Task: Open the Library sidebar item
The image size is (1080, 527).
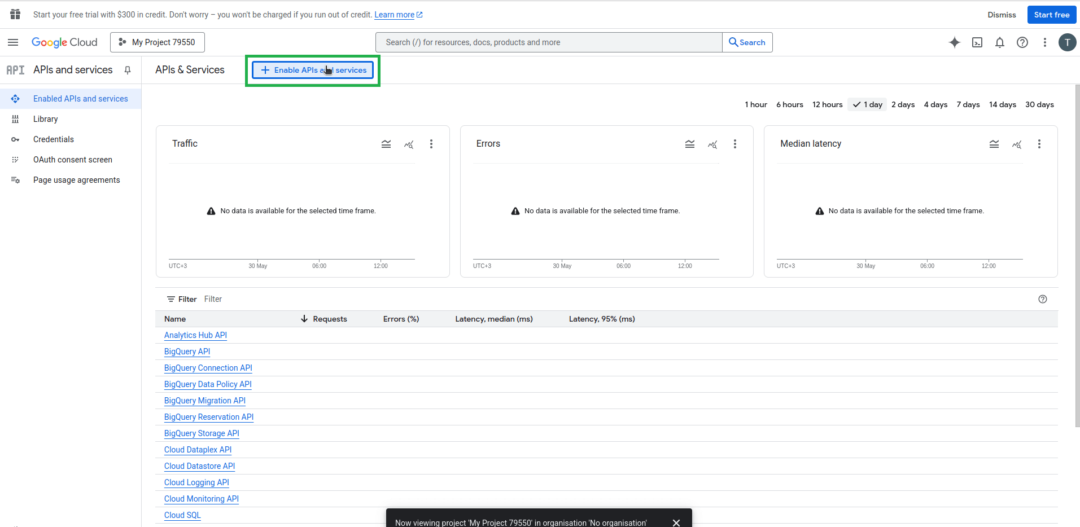Action: 46,119
